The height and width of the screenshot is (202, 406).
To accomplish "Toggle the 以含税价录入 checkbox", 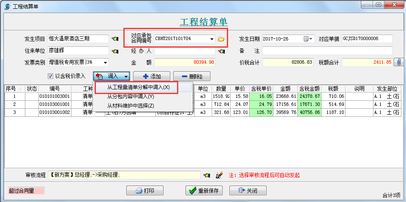I will (50, 76).
